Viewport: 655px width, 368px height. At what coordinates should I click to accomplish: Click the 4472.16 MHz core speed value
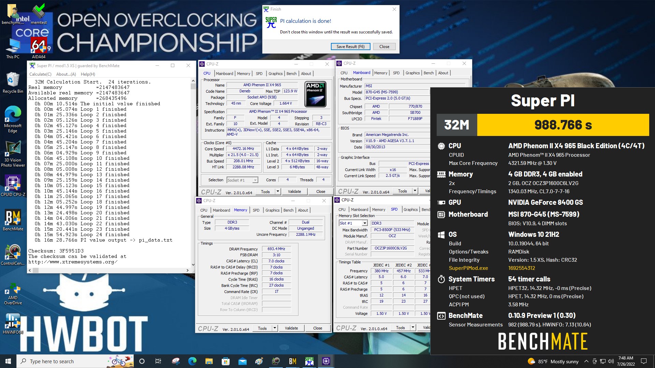pos(243,149)
